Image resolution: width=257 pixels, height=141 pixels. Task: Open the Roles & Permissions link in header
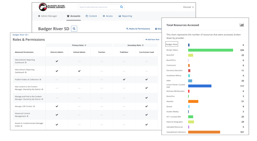tap(138, 29)
